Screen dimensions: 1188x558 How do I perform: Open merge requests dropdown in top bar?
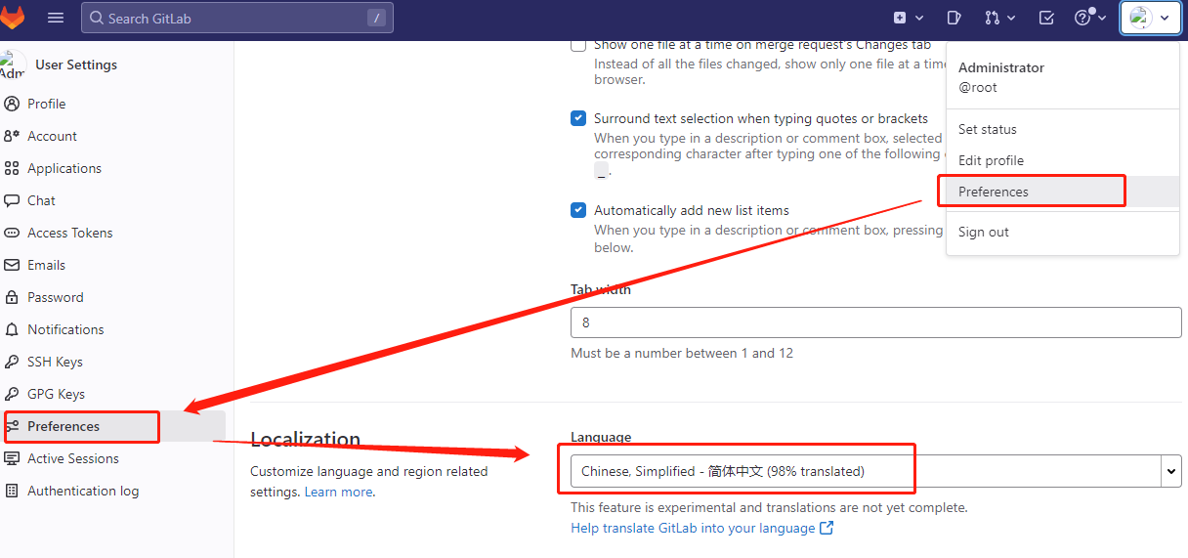pyautogui.click(x=999, y=18)
